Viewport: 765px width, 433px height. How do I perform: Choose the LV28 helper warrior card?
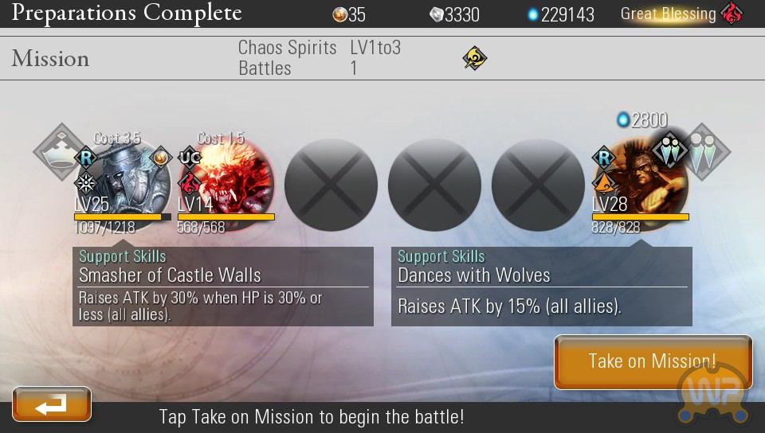tap(640, 185)
